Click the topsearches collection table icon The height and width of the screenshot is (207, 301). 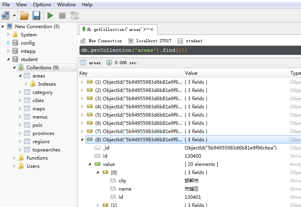27,150
